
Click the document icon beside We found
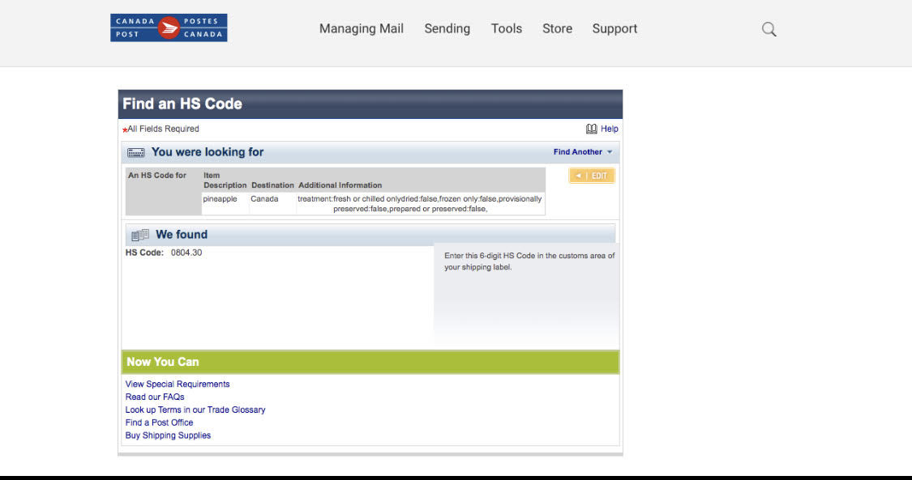point(139,235)
